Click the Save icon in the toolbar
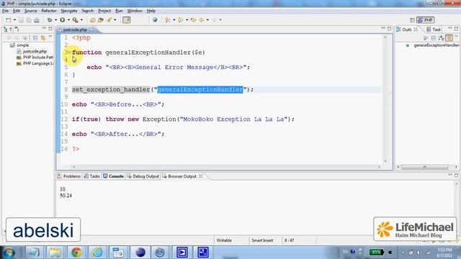 pos(21,20)
